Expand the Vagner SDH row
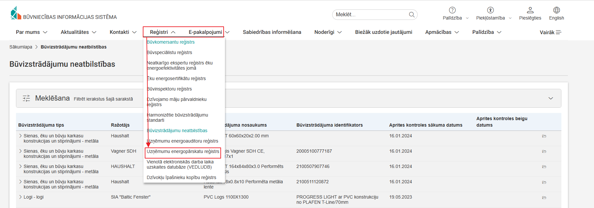 click(x=21, y=151)
